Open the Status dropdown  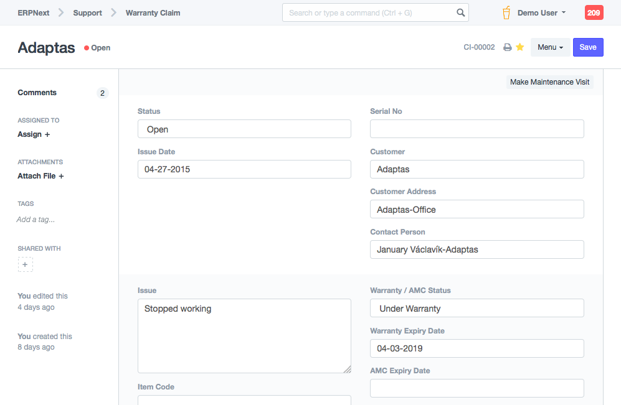244,129
